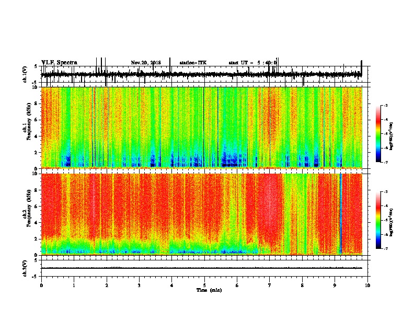Image resolution: width=414 pixels, height=320 pixels.
Task: Click the time axis tick label "7"
Action: 270,285
